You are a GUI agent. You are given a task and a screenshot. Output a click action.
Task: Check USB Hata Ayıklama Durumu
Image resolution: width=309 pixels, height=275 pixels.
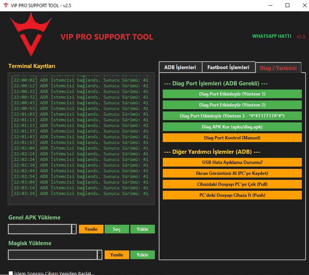(x=232, y=162)
